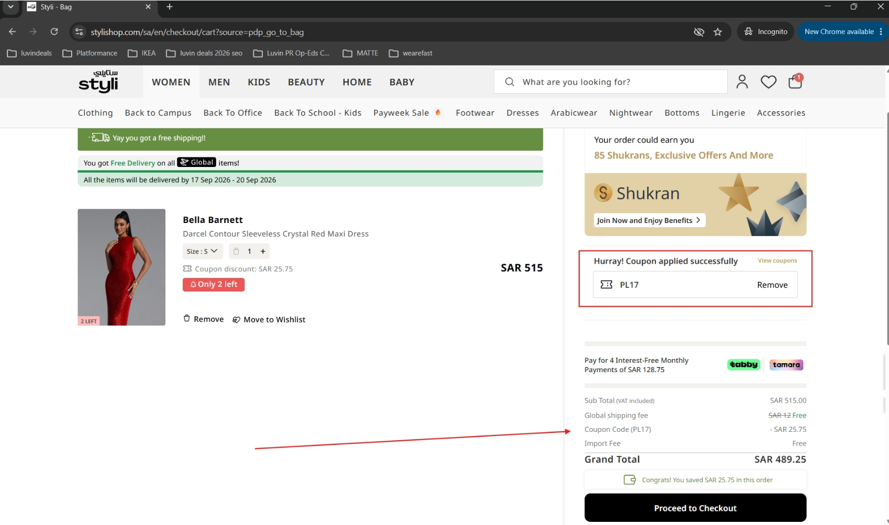This screenshot has width=889, height=525.
Task: Open the HOME tab
Action: coord(357,82)
